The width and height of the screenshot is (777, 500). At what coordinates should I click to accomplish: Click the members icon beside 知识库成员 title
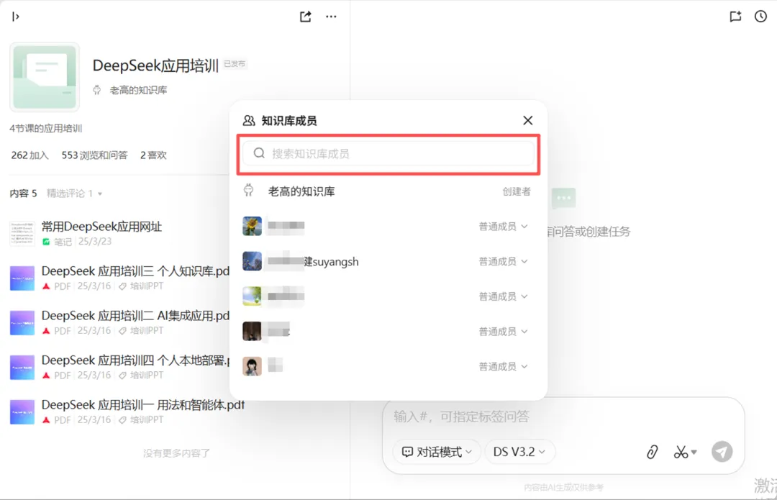pyautogui.click(x=249, y=120)
